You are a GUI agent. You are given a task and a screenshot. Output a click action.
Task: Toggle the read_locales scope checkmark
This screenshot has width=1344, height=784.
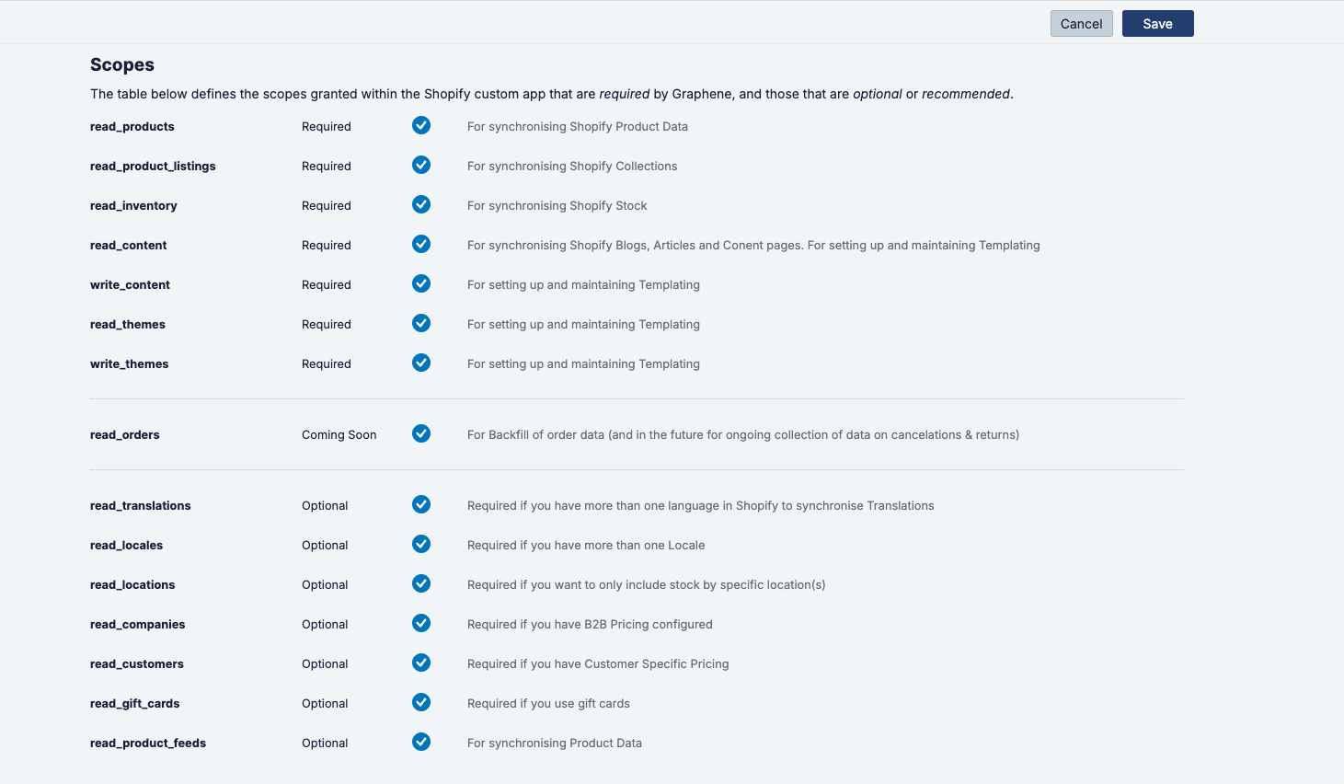[x=421, y=544]
